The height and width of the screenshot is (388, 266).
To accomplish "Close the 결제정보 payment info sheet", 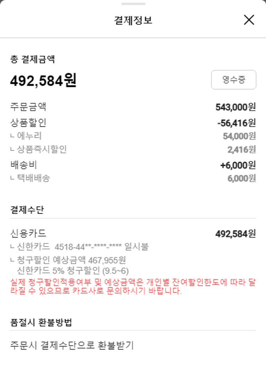I will tap(249, 20).
